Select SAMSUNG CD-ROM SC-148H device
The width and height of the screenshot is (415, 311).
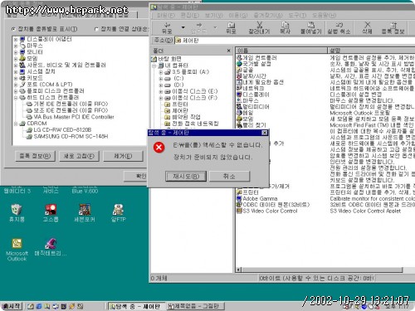coord(71,136)
